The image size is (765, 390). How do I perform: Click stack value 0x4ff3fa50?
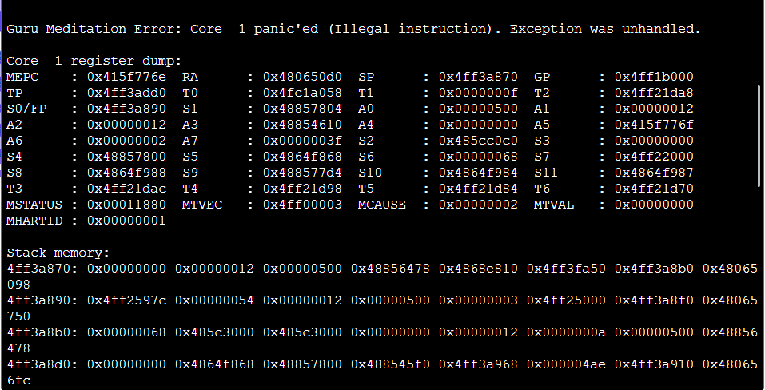[x=566, y=269]
